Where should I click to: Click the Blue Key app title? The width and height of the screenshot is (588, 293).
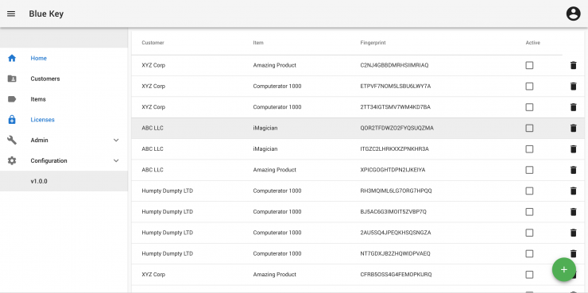tap(46, 13)
